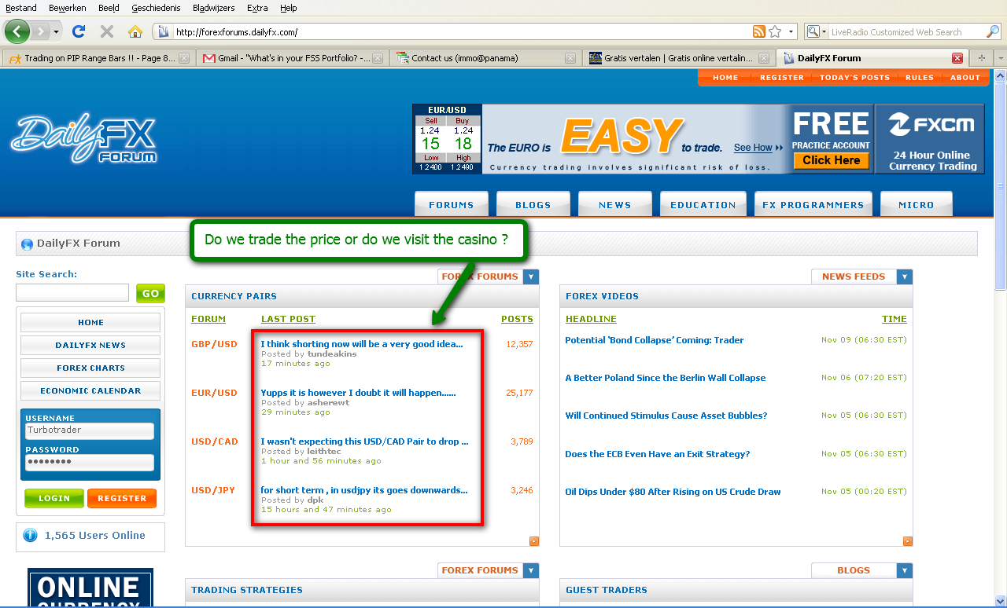Click the orange REGISTER button under login

[x=122, y=498]
